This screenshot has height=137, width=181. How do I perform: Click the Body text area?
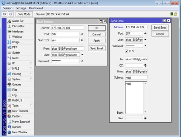(x=134, y=97)
